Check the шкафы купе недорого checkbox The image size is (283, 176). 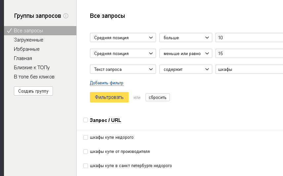point(86,137)
